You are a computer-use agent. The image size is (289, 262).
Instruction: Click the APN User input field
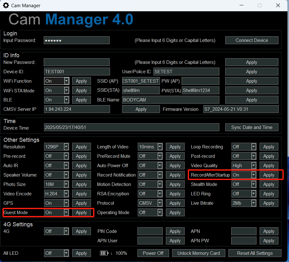pyautogui.click(x=150, y=241)
